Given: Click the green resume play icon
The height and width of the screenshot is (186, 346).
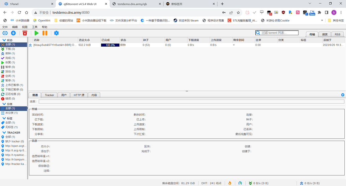Looking at the screenshot, I should tap(36, 33).
